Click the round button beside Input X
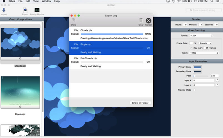 pyautogui.click(x=217, y=81)
